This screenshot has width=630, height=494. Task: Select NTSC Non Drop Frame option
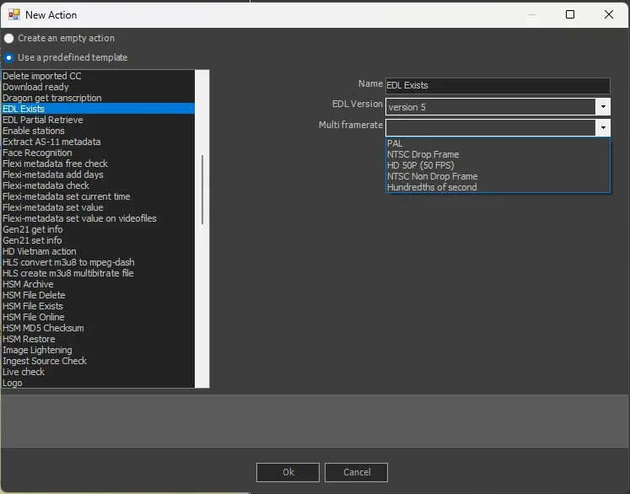(x=432, y=176)
